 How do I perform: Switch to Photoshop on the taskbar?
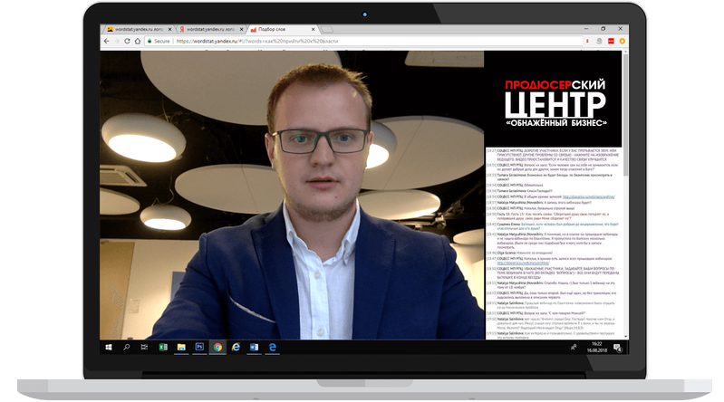[199, 347]
